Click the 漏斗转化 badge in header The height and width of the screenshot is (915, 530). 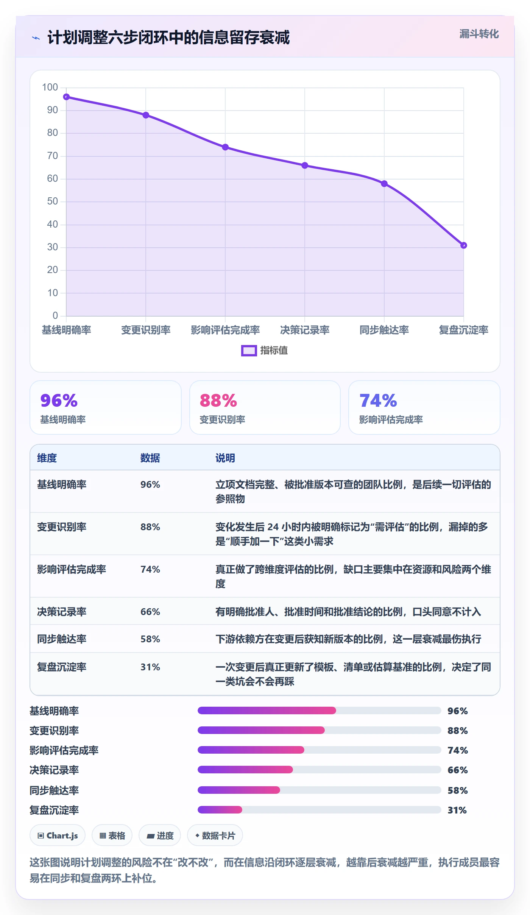pyautogui.click(x=479, y=34)
